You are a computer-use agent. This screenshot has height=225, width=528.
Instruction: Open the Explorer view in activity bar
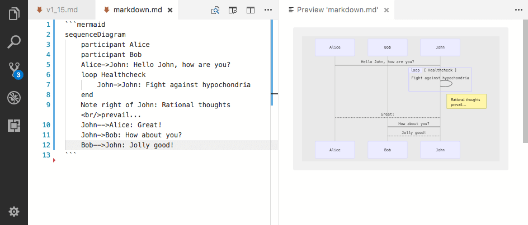pos(14,14)
